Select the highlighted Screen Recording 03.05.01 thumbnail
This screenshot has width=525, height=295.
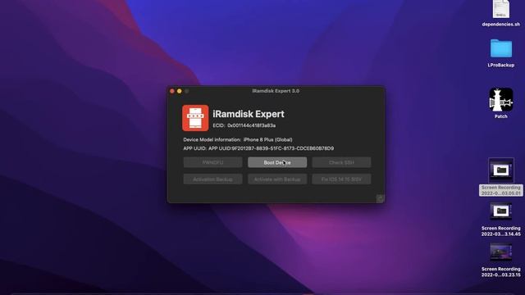tap(501, 170)
